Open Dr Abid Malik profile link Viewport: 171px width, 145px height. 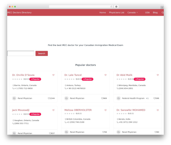click(x=124, y=75)
